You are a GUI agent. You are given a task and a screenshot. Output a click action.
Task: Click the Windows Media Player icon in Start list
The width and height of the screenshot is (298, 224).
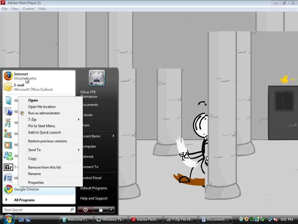click(x=8, y=145)
